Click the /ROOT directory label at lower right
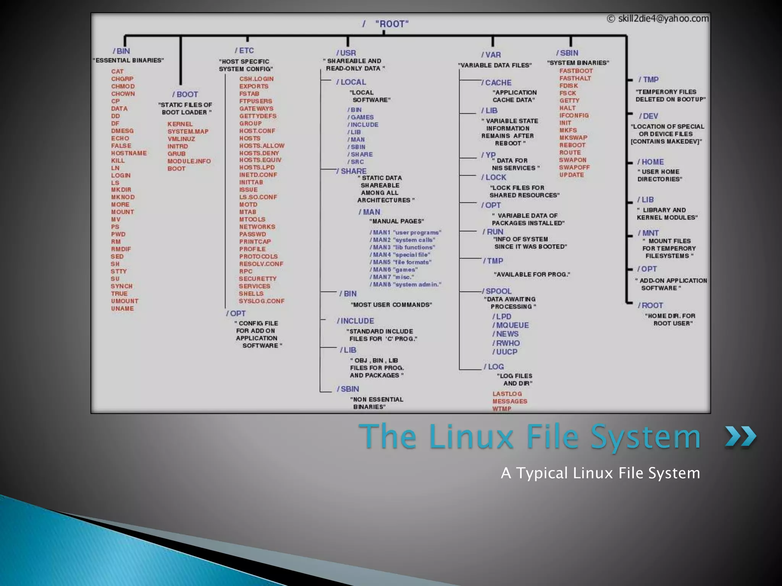The image size is (782, 586). point(651,306)
